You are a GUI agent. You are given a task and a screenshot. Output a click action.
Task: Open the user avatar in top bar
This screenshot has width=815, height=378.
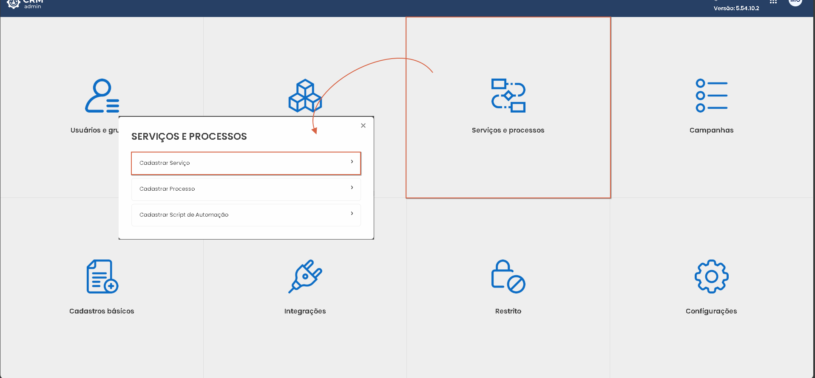click(x=795, y=2)
